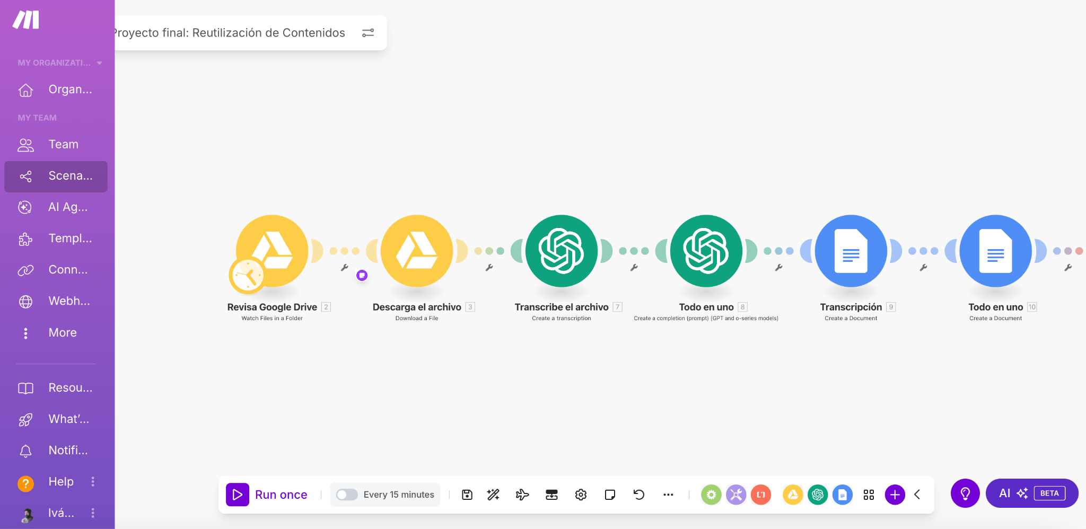1086x529 pixels.
Task: Click the Run once button
Action: 267,495
